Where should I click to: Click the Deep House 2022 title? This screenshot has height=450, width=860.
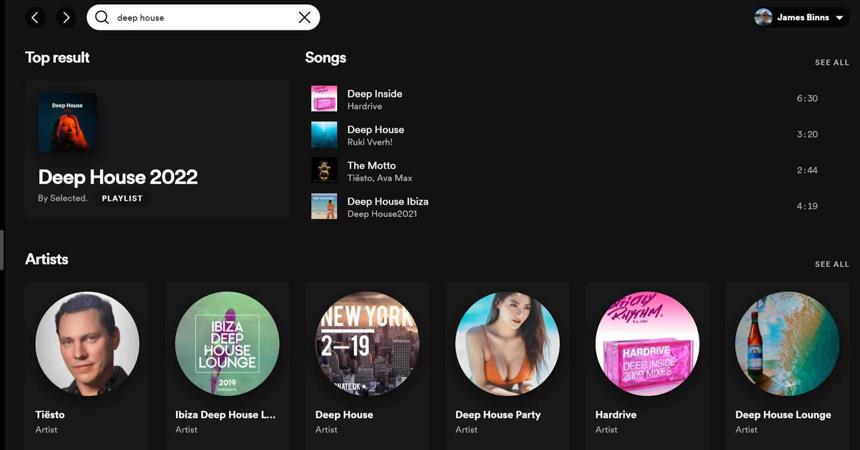[x=118, y=177]
